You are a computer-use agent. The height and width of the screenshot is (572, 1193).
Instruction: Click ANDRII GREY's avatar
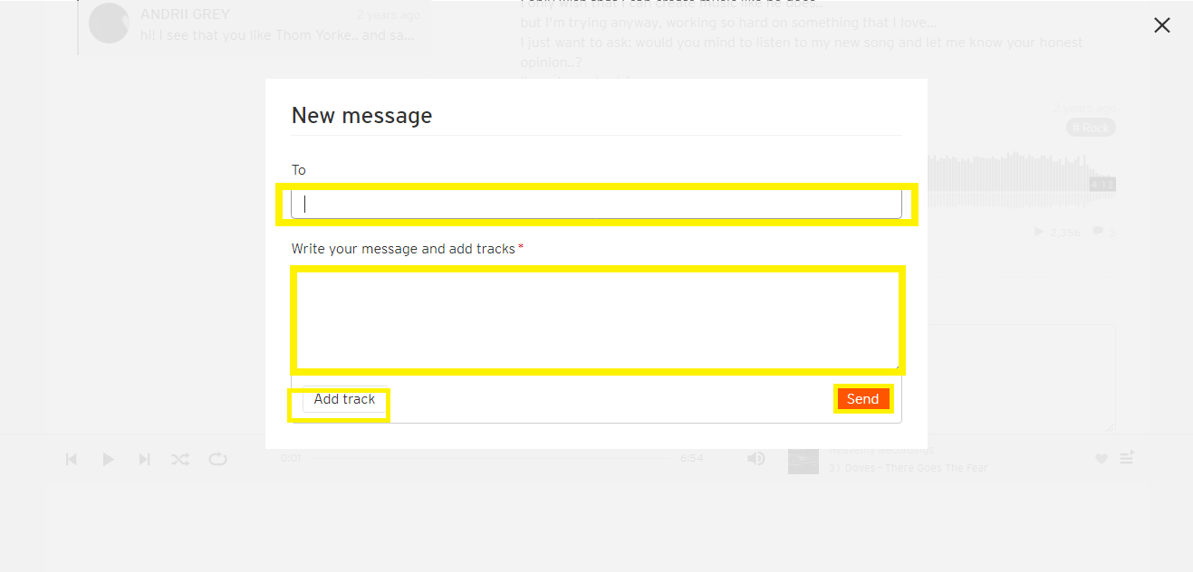pos(109,24)
